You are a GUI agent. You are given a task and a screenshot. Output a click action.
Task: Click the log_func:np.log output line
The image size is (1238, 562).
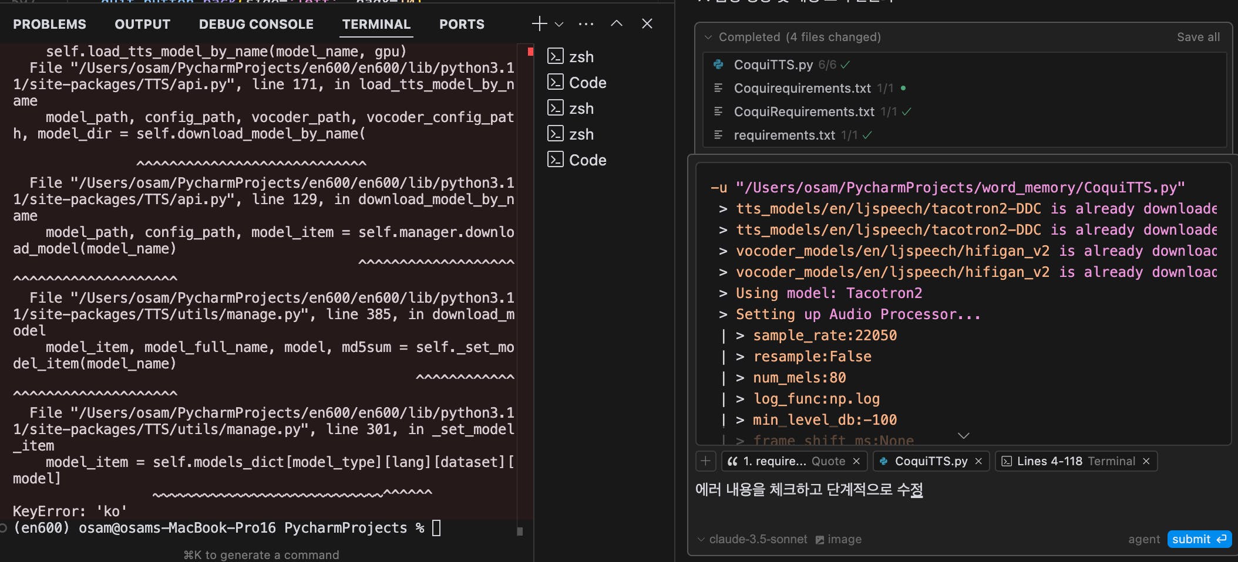click(816, 398)
